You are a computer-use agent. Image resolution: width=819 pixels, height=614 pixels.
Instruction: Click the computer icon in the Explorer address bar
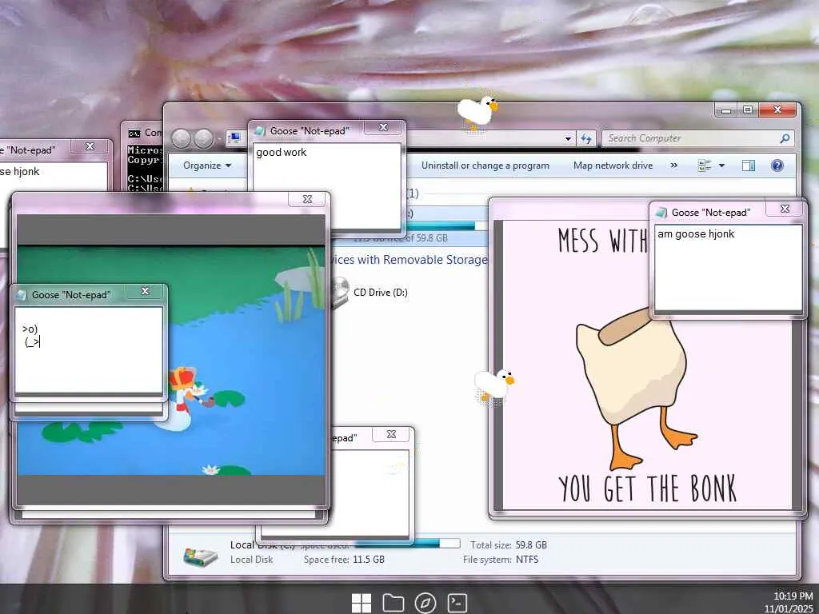235,138
